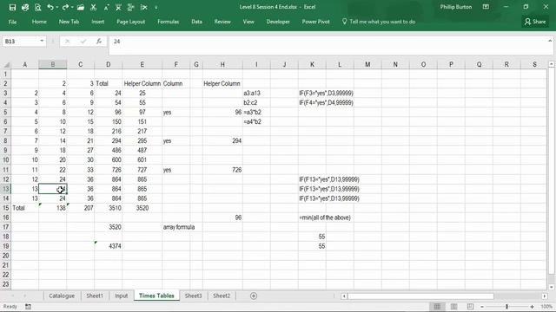Select row 15 header
This screenshot has width=556, height=312.
[x=6, y=208]
